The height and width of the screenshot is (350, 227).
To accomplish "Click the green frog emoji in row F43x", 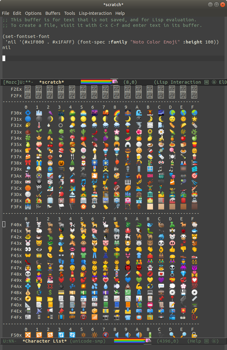I will (117, 243).
